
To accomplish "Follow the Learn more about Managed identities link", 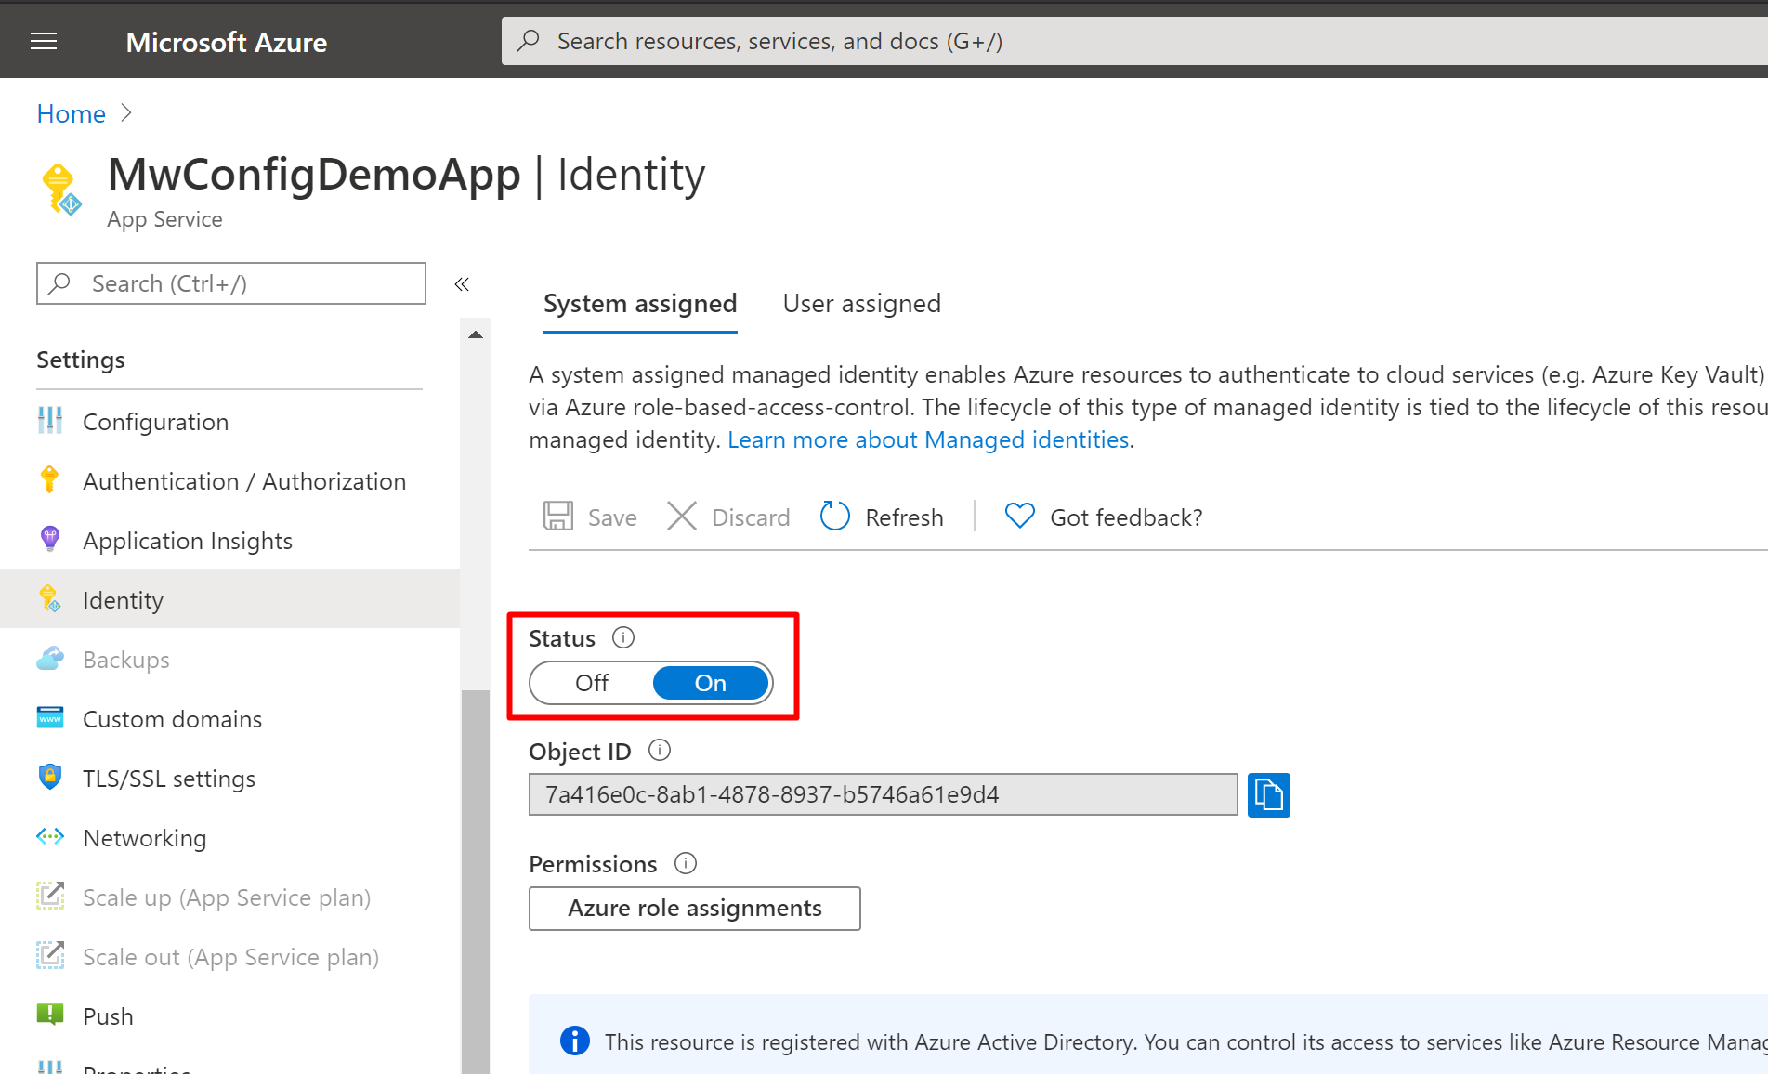I will point(928,439).
